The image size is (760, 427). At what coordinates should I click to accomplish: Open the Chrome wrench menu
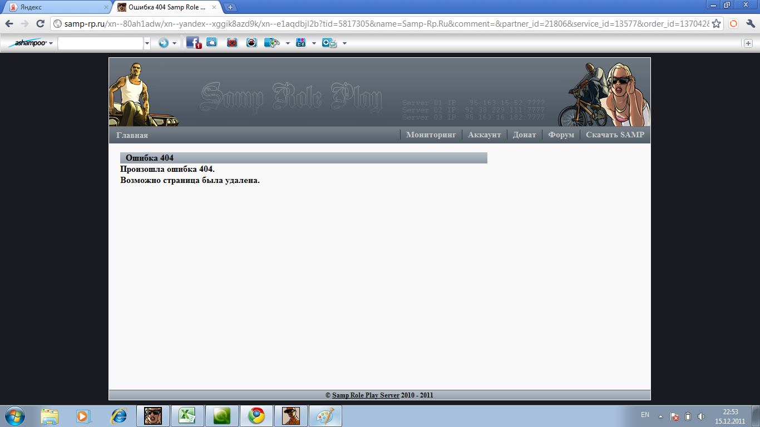(x=749, y=24)
